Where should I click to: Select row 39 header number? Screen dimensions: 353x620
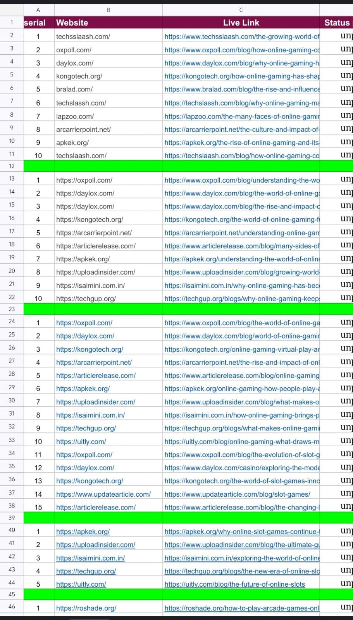tap(12, 518)
